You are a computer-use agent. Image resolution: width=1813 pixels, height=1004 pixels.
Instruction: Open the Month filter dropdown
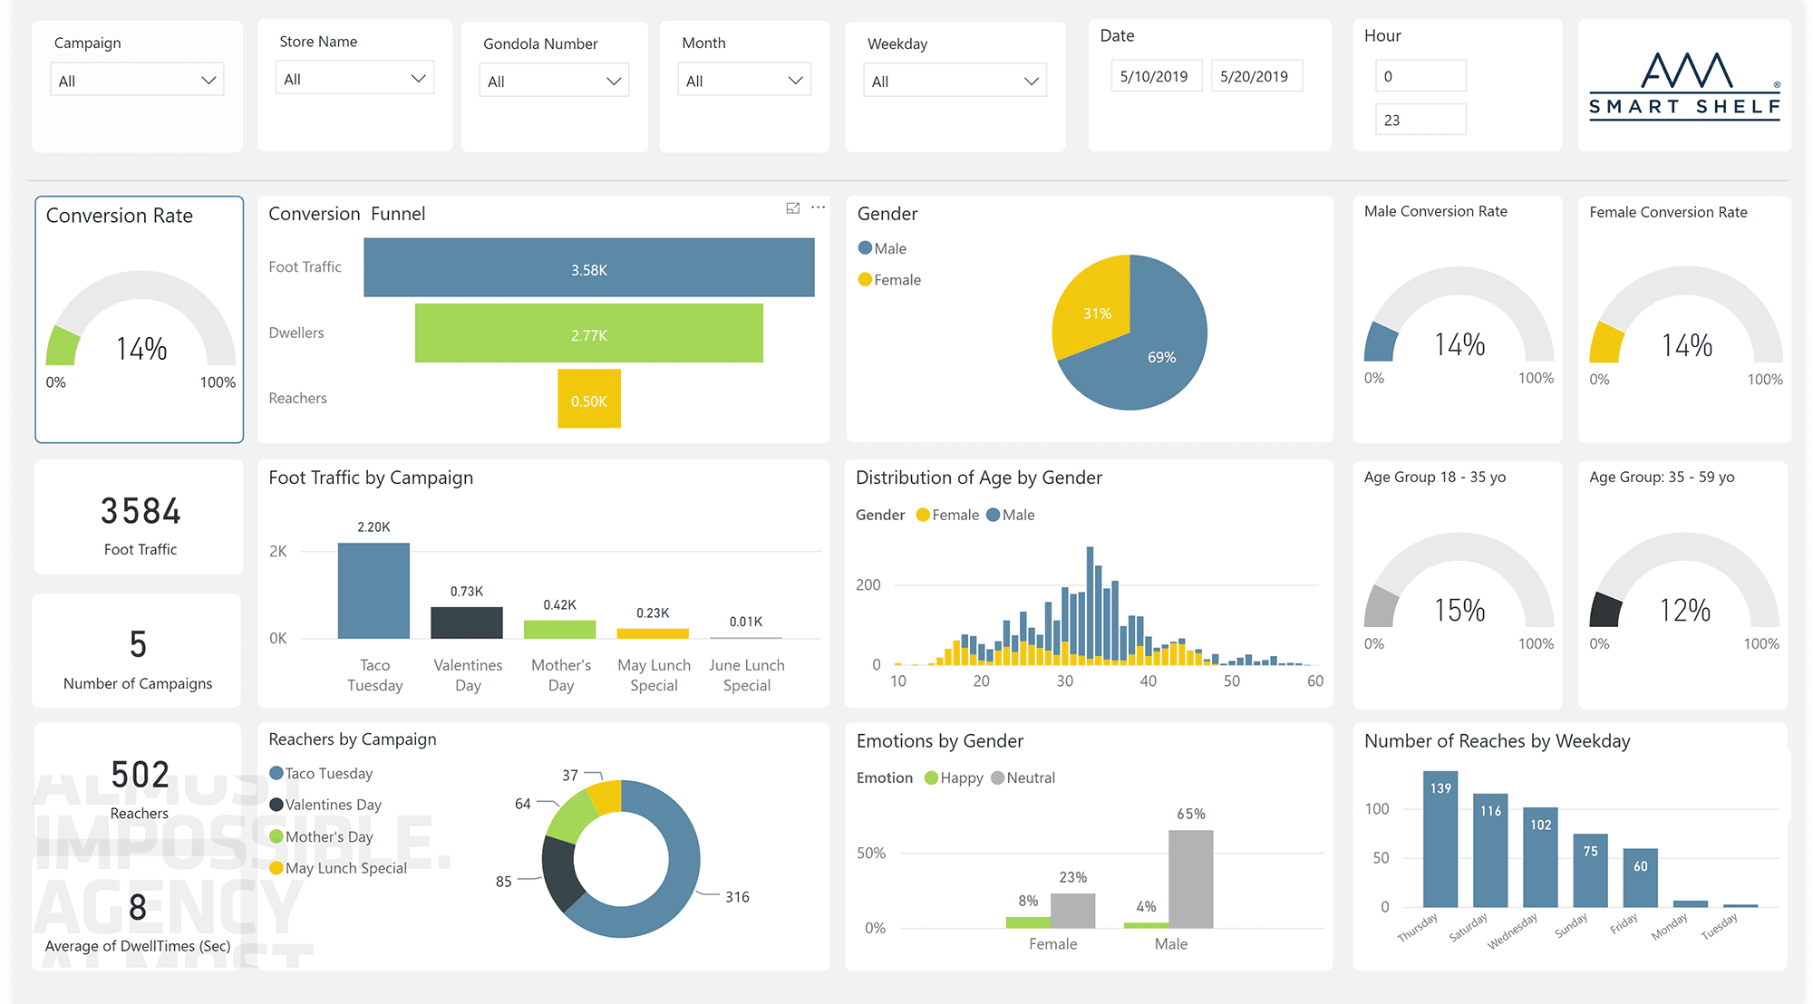[794, 80]
